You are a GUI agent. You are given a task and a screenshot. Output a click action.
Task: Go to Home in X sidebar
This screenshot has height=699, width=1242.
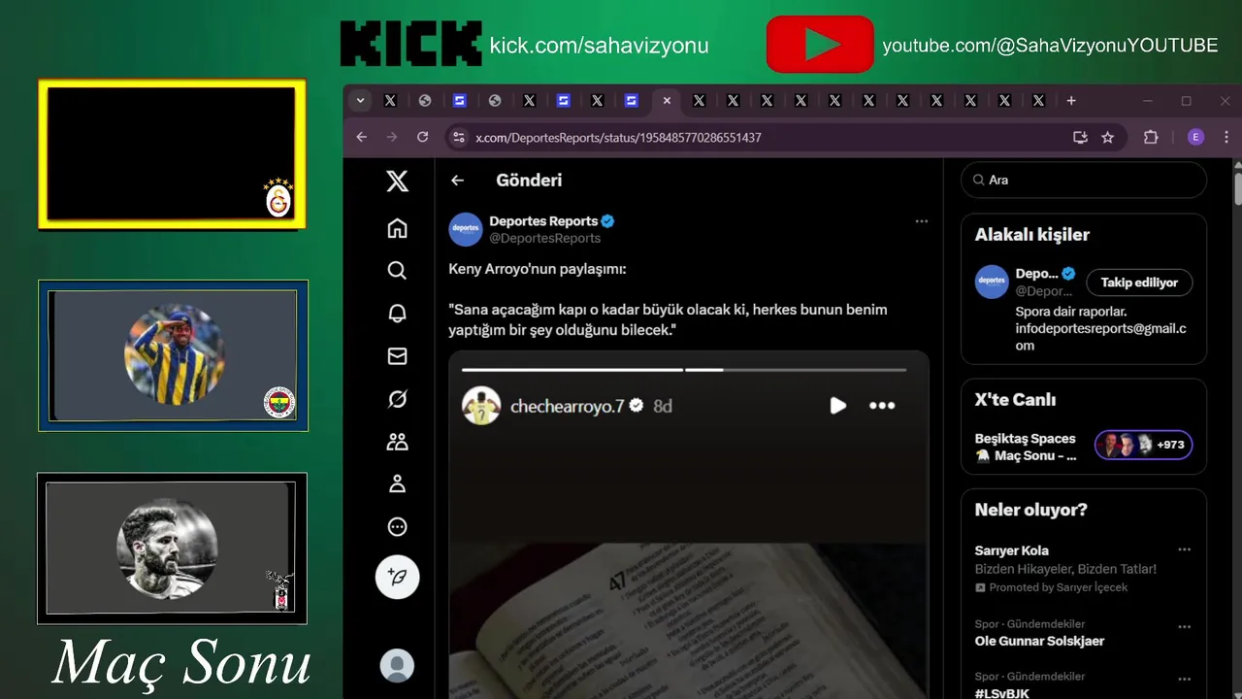tap(397, 228)
